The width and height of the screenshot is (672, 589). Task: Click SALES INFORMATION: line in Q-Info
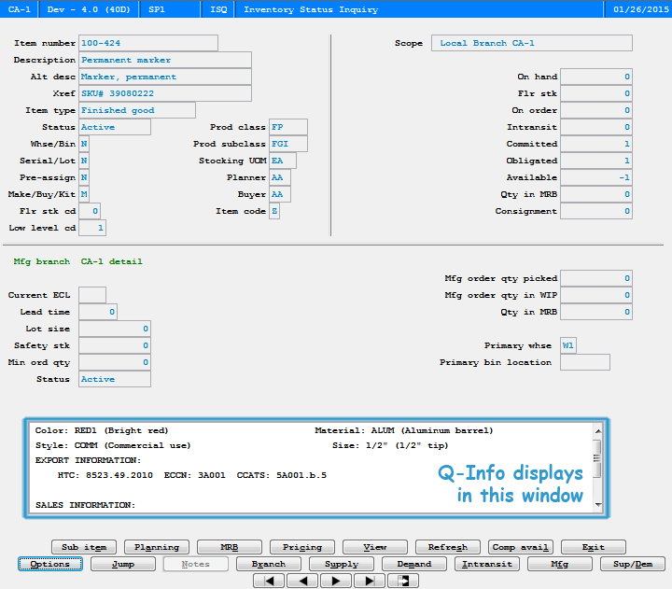tap(85, 505)
